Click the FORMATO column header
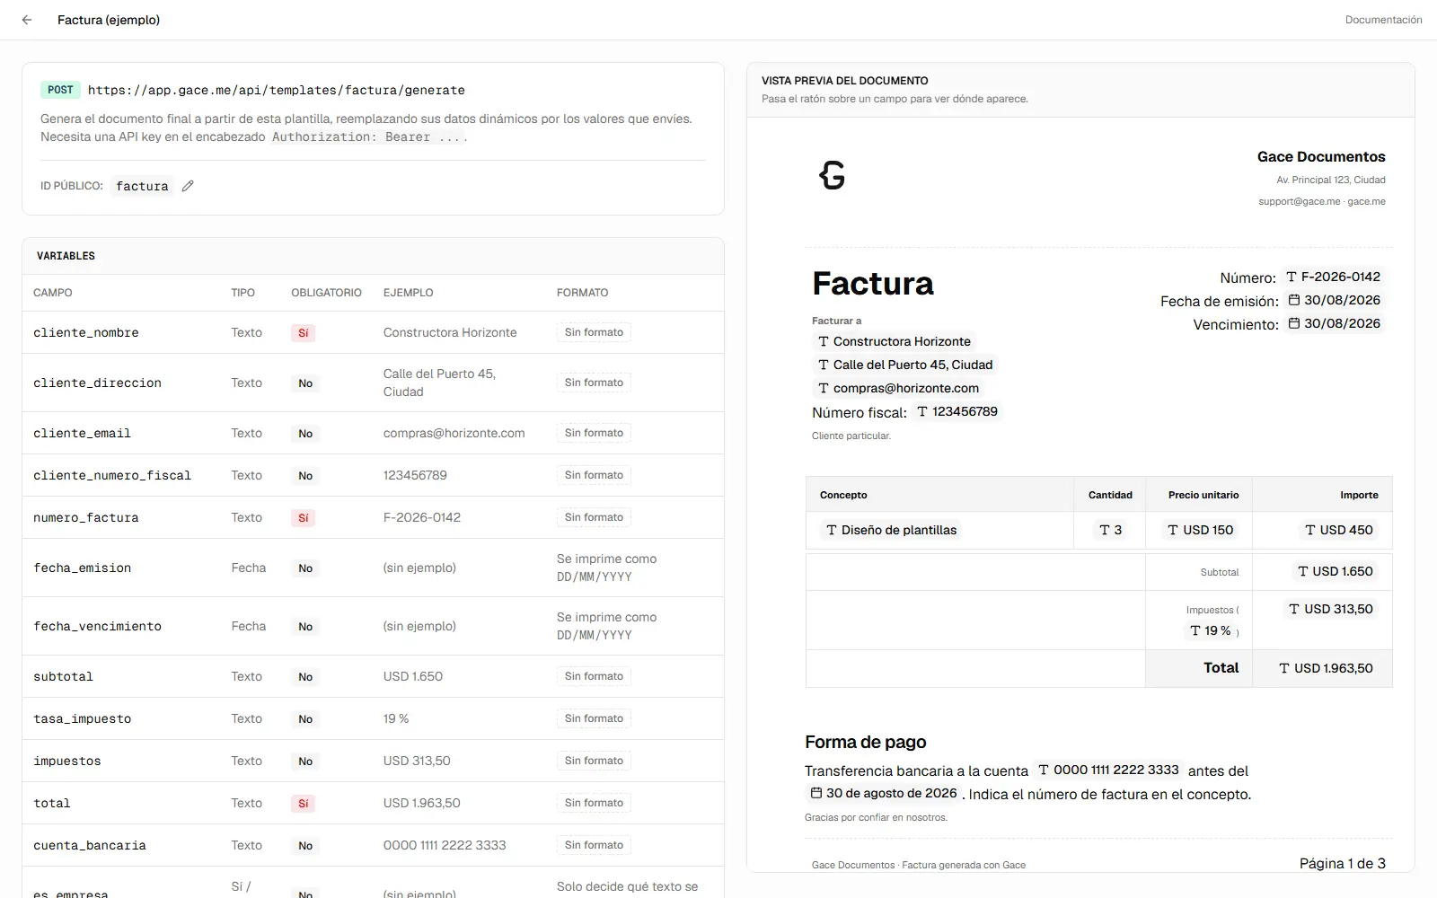This screenshot has height=898, width=1437. pos(582,293)
